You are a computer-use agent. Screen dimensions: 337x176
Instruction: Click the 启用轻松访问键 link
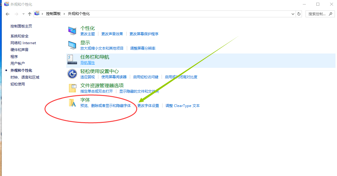coord(146,77)
